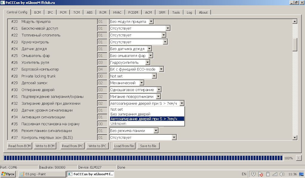Image resolution: width=305 pixels, height=178 pixels.
Task: Click Dropbox tray icon
Action: [x=254, y=174]
